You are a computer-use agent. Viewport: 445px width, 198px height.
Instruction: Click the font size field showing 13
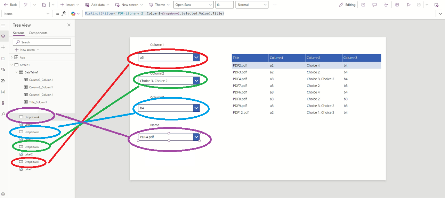point(224,5)
